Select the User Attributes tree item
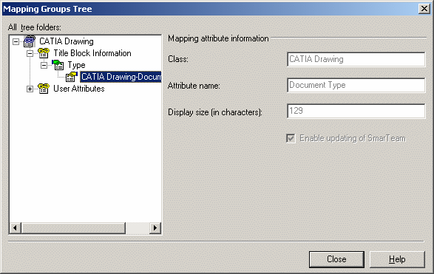 (x=79, y=89)
